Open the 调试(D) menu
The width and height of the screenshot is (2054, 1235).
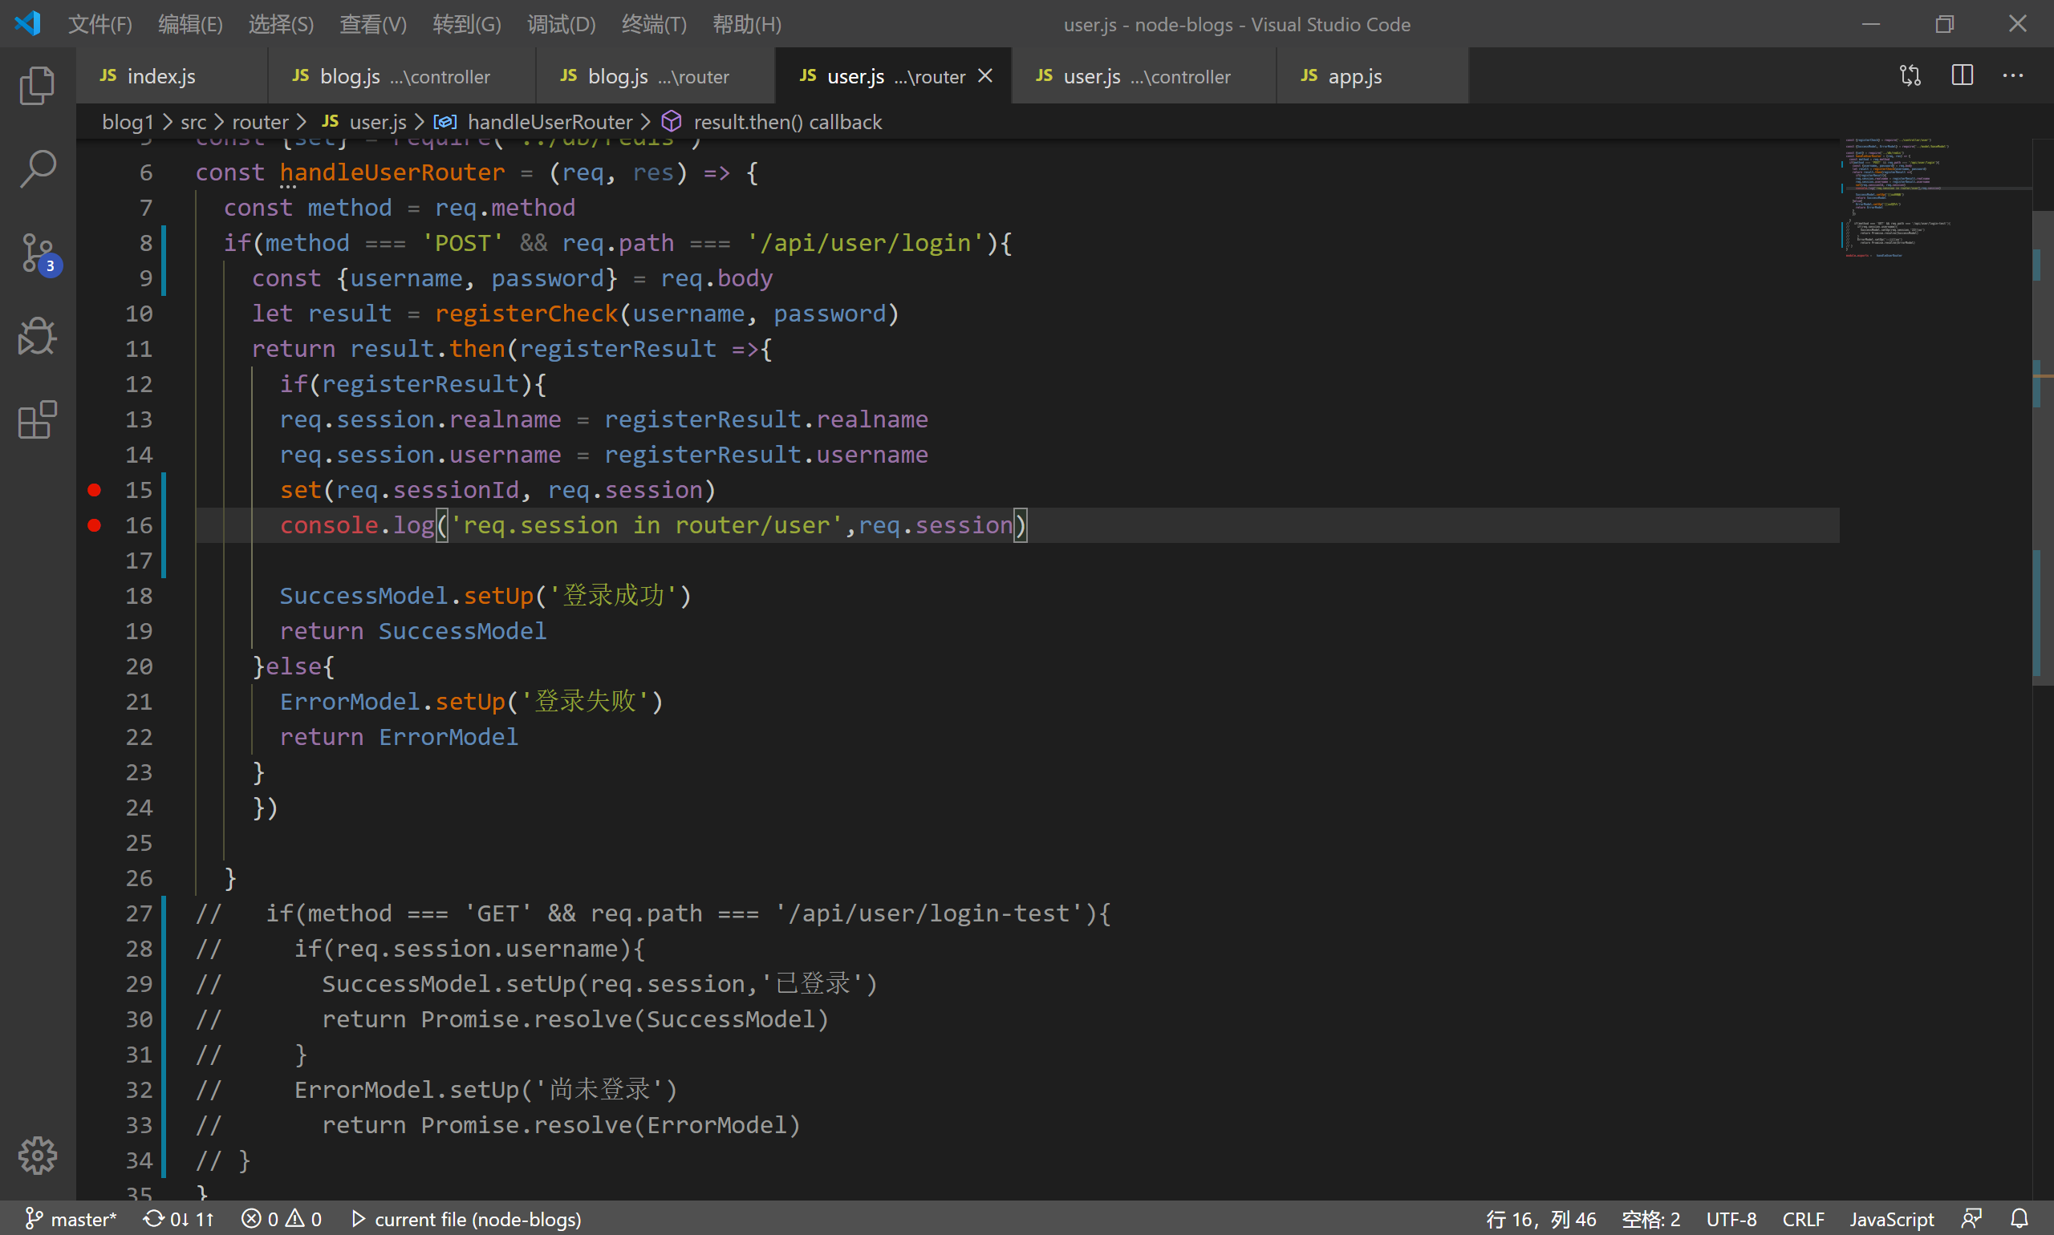point(562,24)
